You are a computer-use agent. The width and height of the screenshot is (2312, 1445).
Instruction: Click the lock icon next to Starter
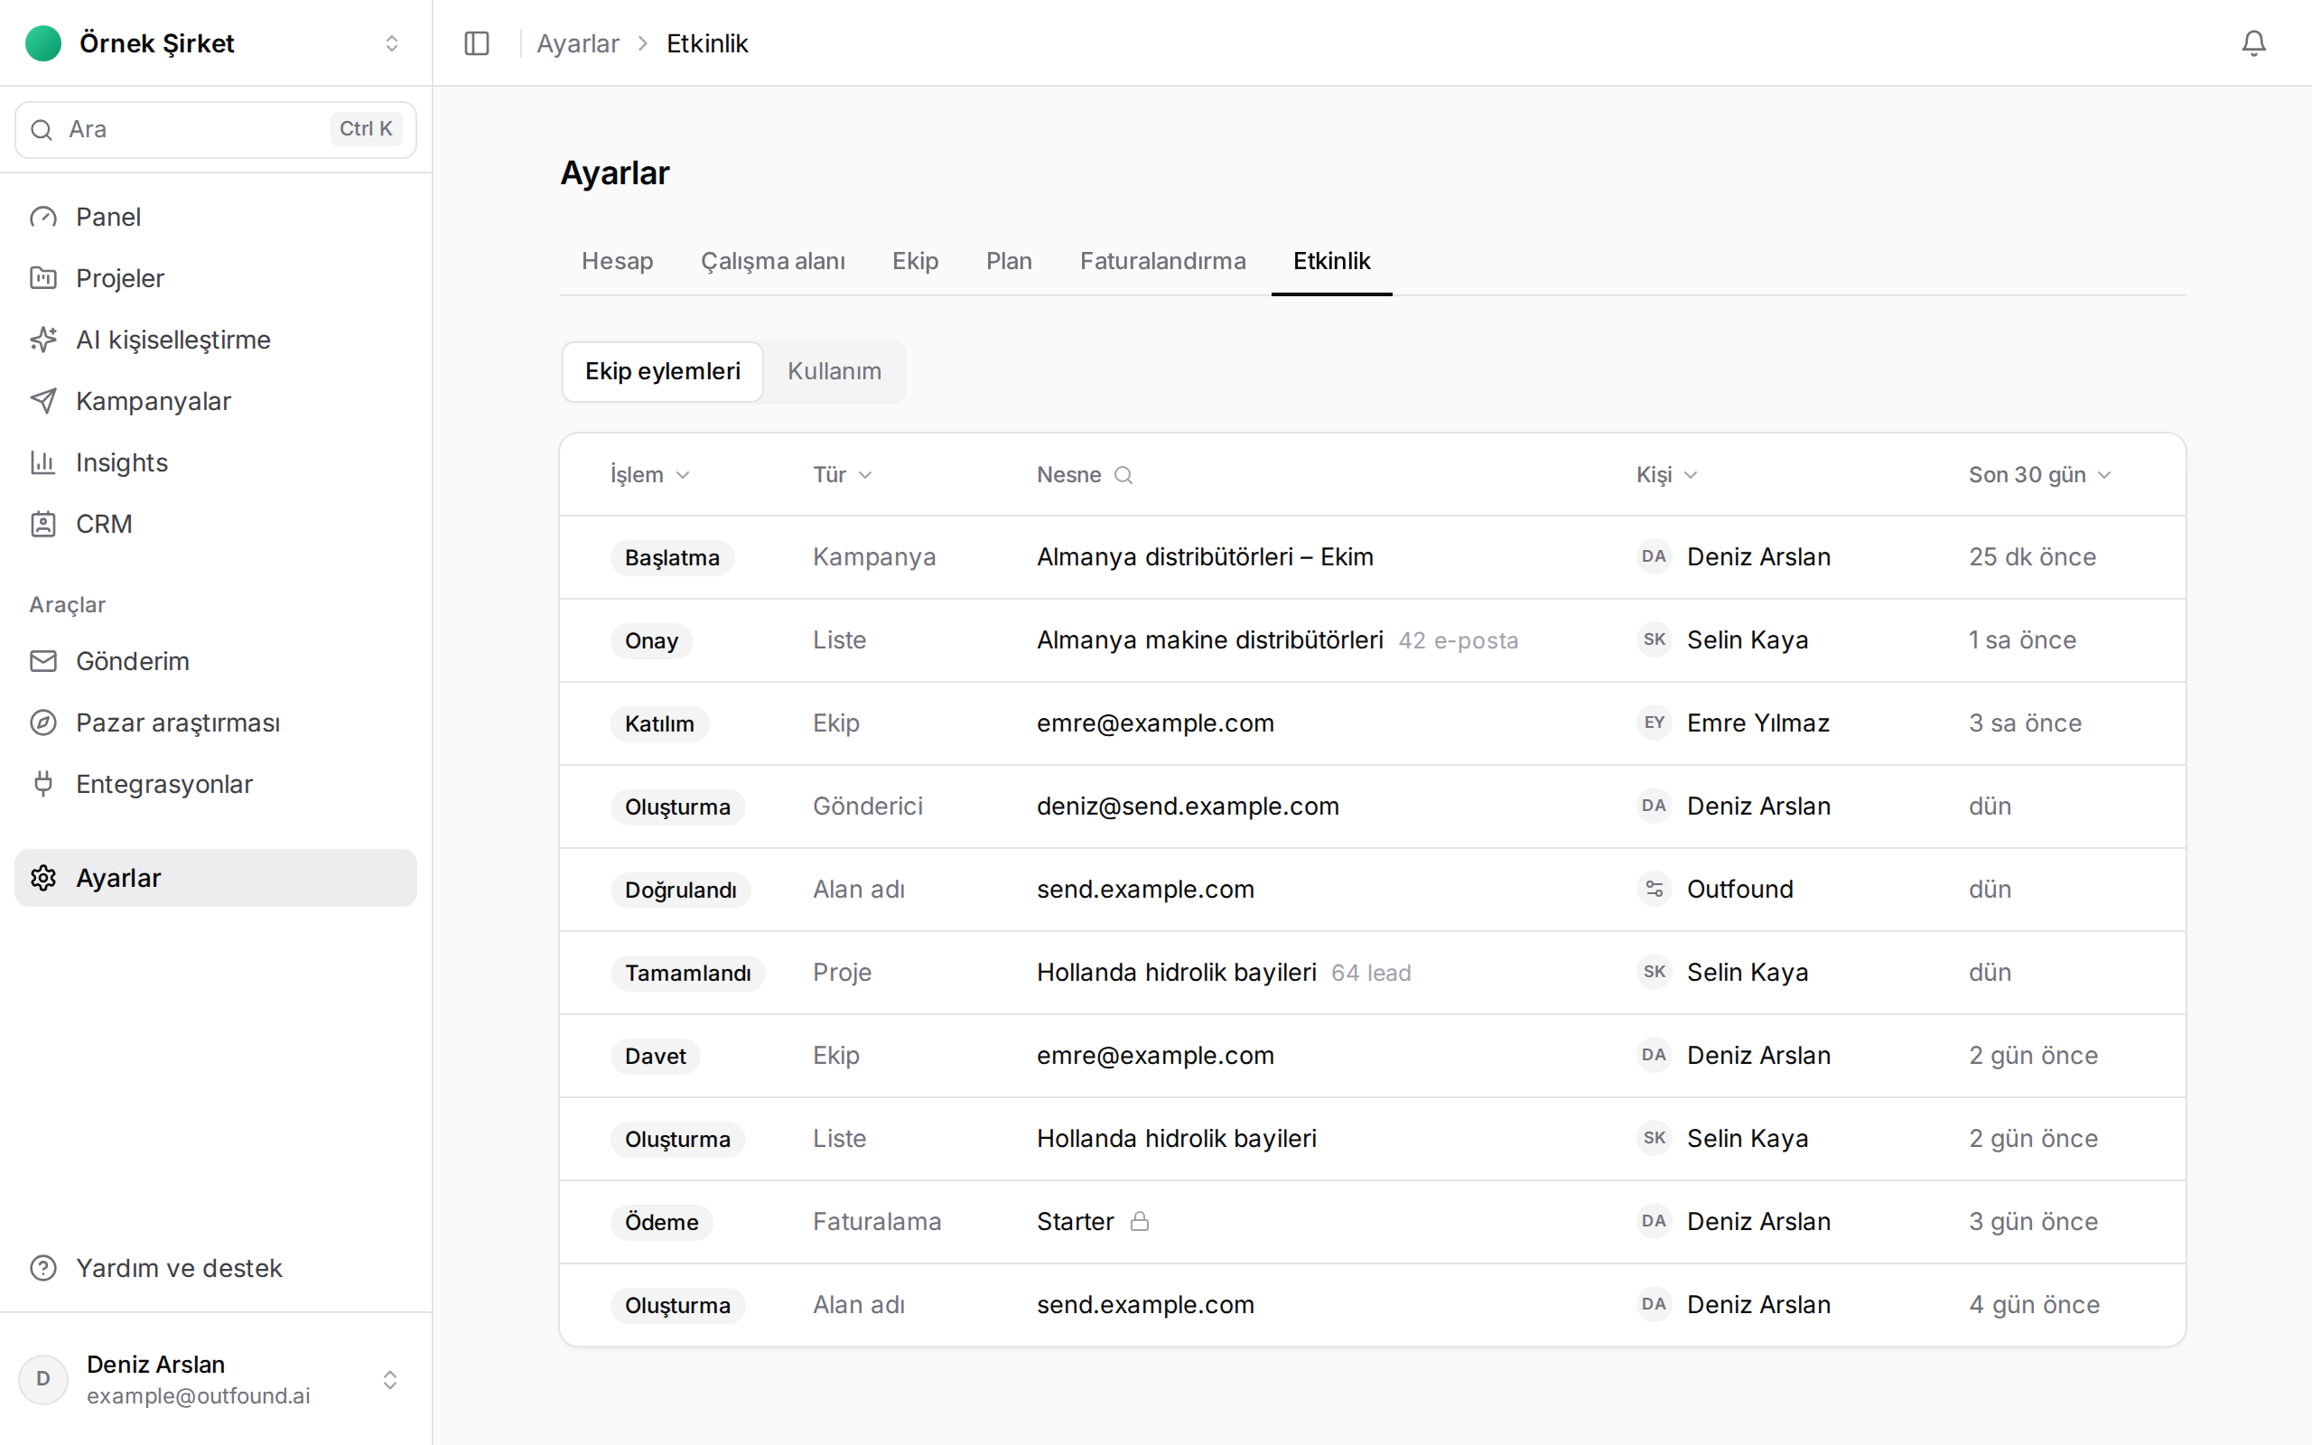[x=1140, y=1221]
